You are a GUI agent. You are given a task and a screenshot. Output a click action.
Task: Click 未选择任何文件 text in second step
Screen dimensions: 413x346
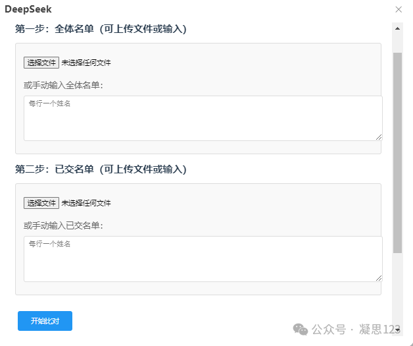(86, 203)
